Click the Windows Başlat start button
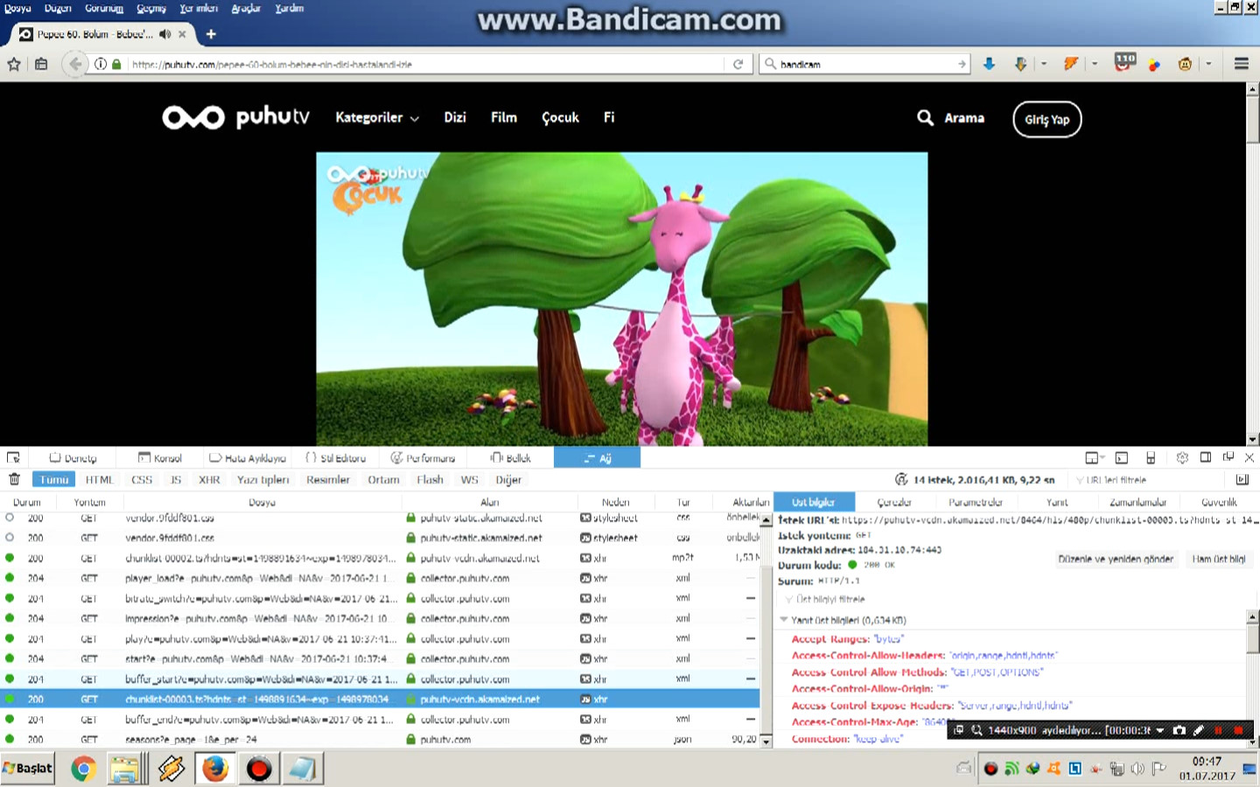1260x787 pixels. [28, 769]
